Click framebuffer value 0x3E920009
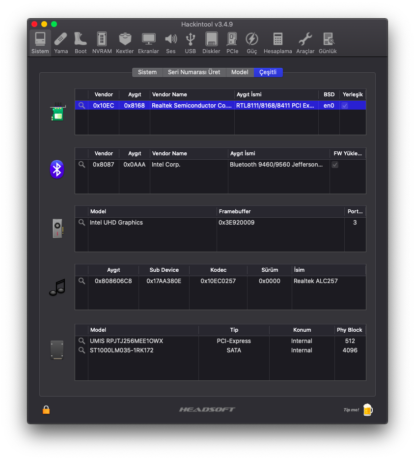 (x=237, y=222)
